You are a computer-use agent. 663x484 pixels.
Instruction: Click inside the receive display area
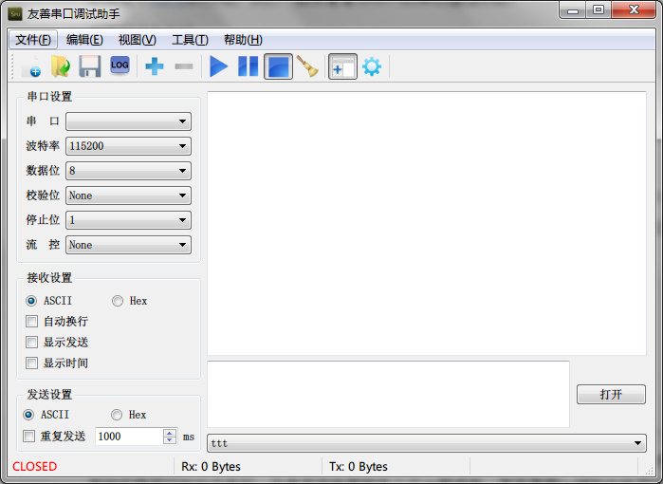point(427,223)
